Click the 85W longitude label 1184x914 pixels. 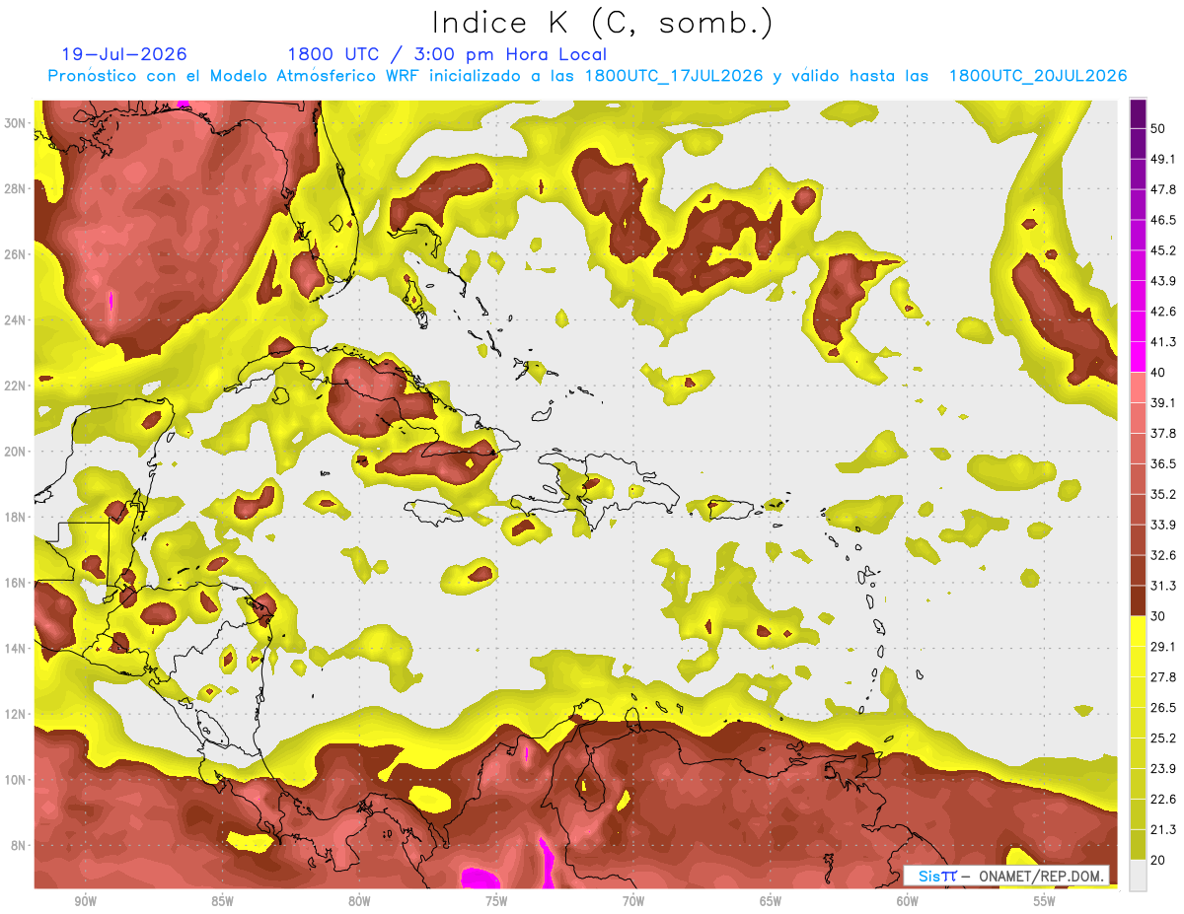tap(222, 901)
